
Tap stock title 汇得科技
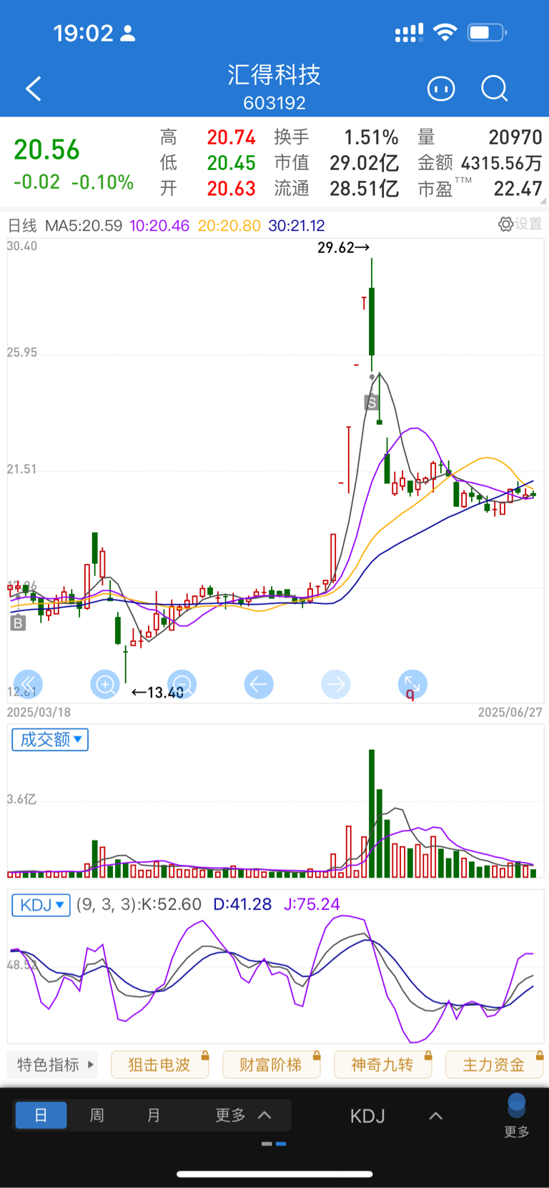274,74
